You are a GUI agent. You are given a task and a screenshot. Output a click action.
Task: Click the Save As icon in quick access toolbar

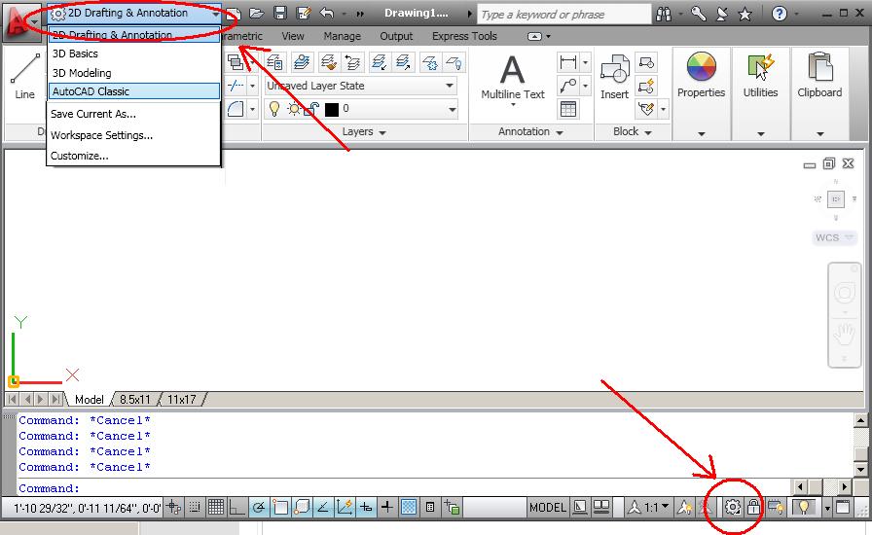[304, 14]
